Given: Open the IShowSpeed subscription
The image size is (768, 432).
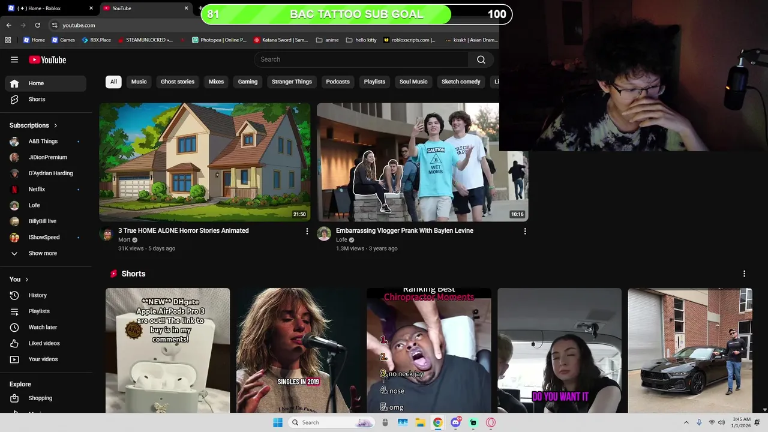Looking at the screenshot, I should click(46, 237).
